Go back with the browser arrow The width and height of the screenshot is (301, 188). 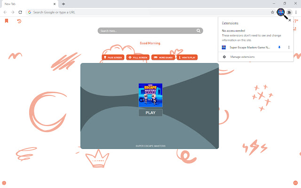coord(5,12)
